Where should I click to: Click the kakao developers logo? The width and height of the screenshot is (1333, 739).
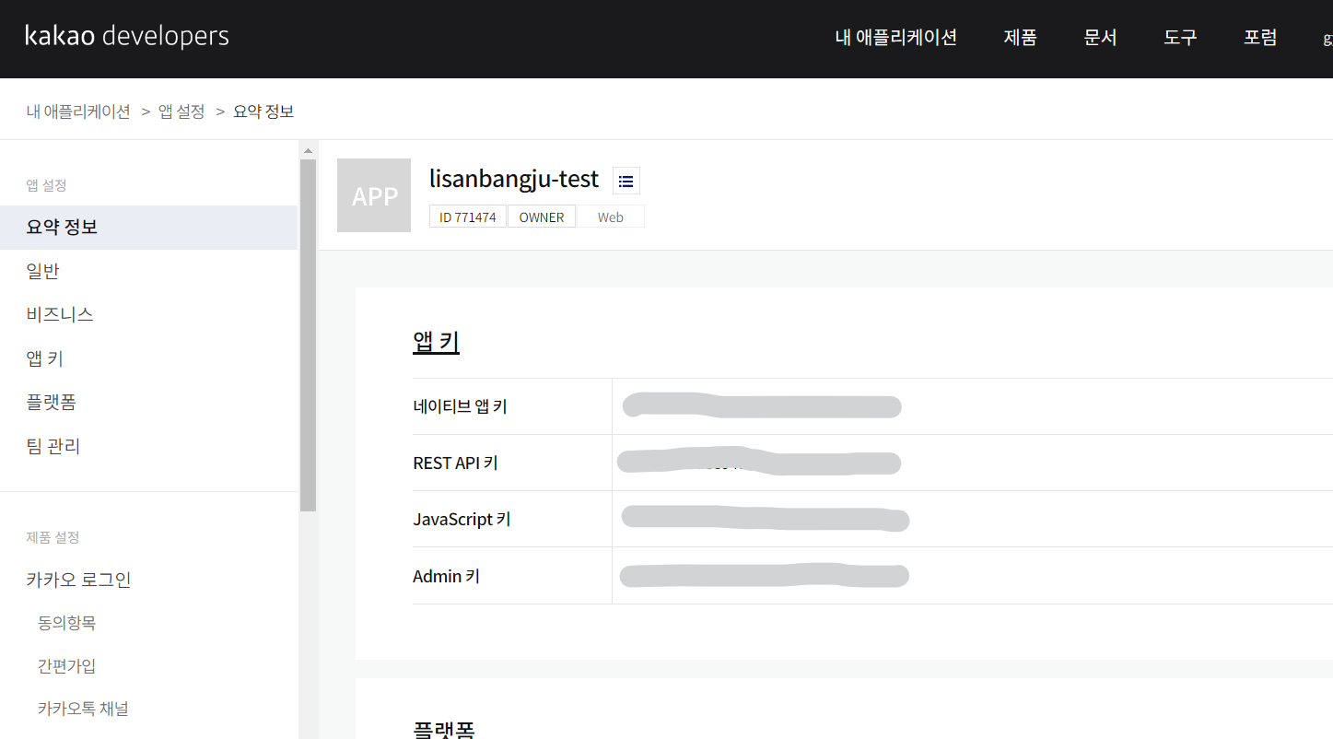tap(127, 37)
